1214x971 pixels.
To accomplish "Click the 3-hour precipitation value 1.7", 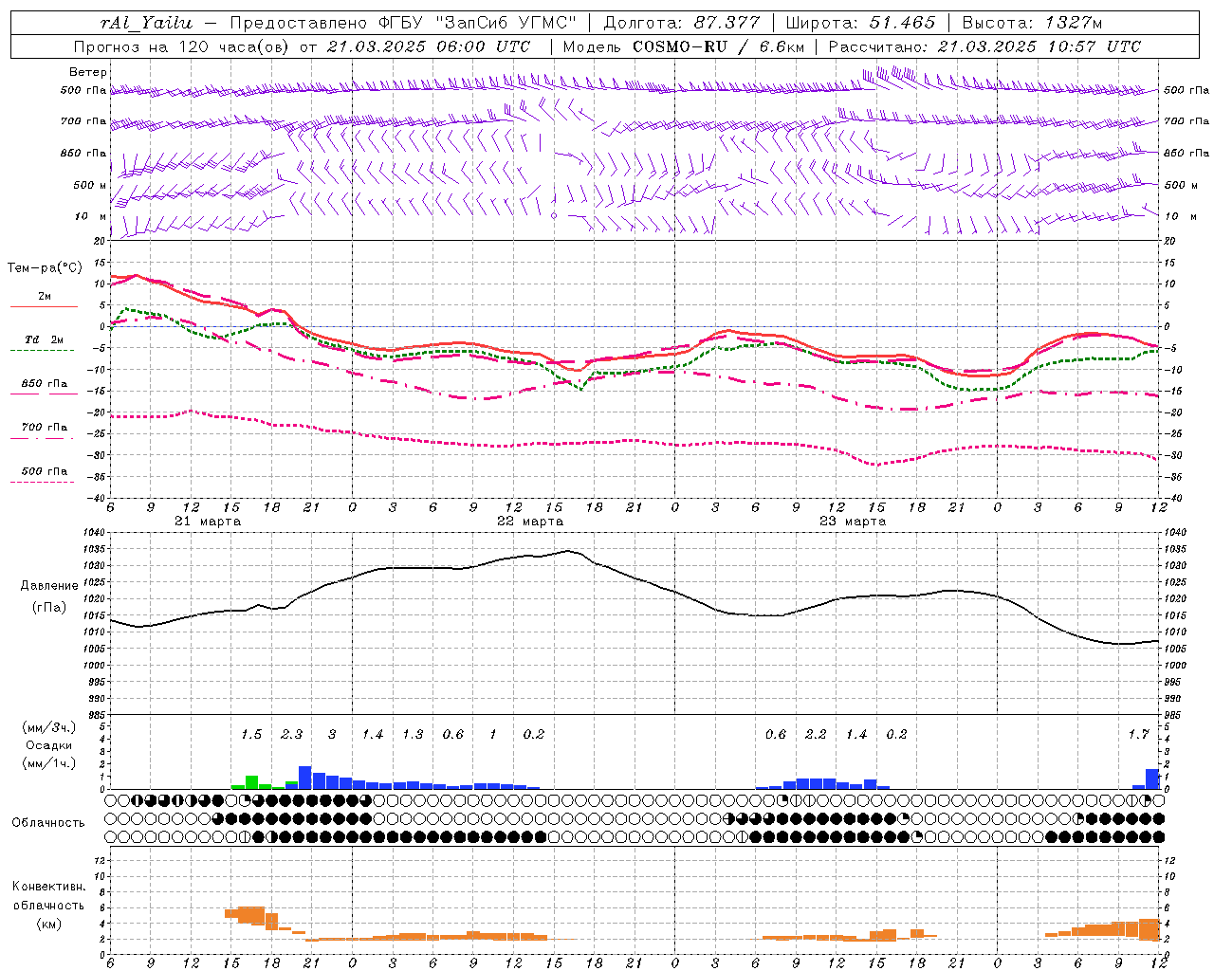I will pyautogui.click(x=1138, y=734).
